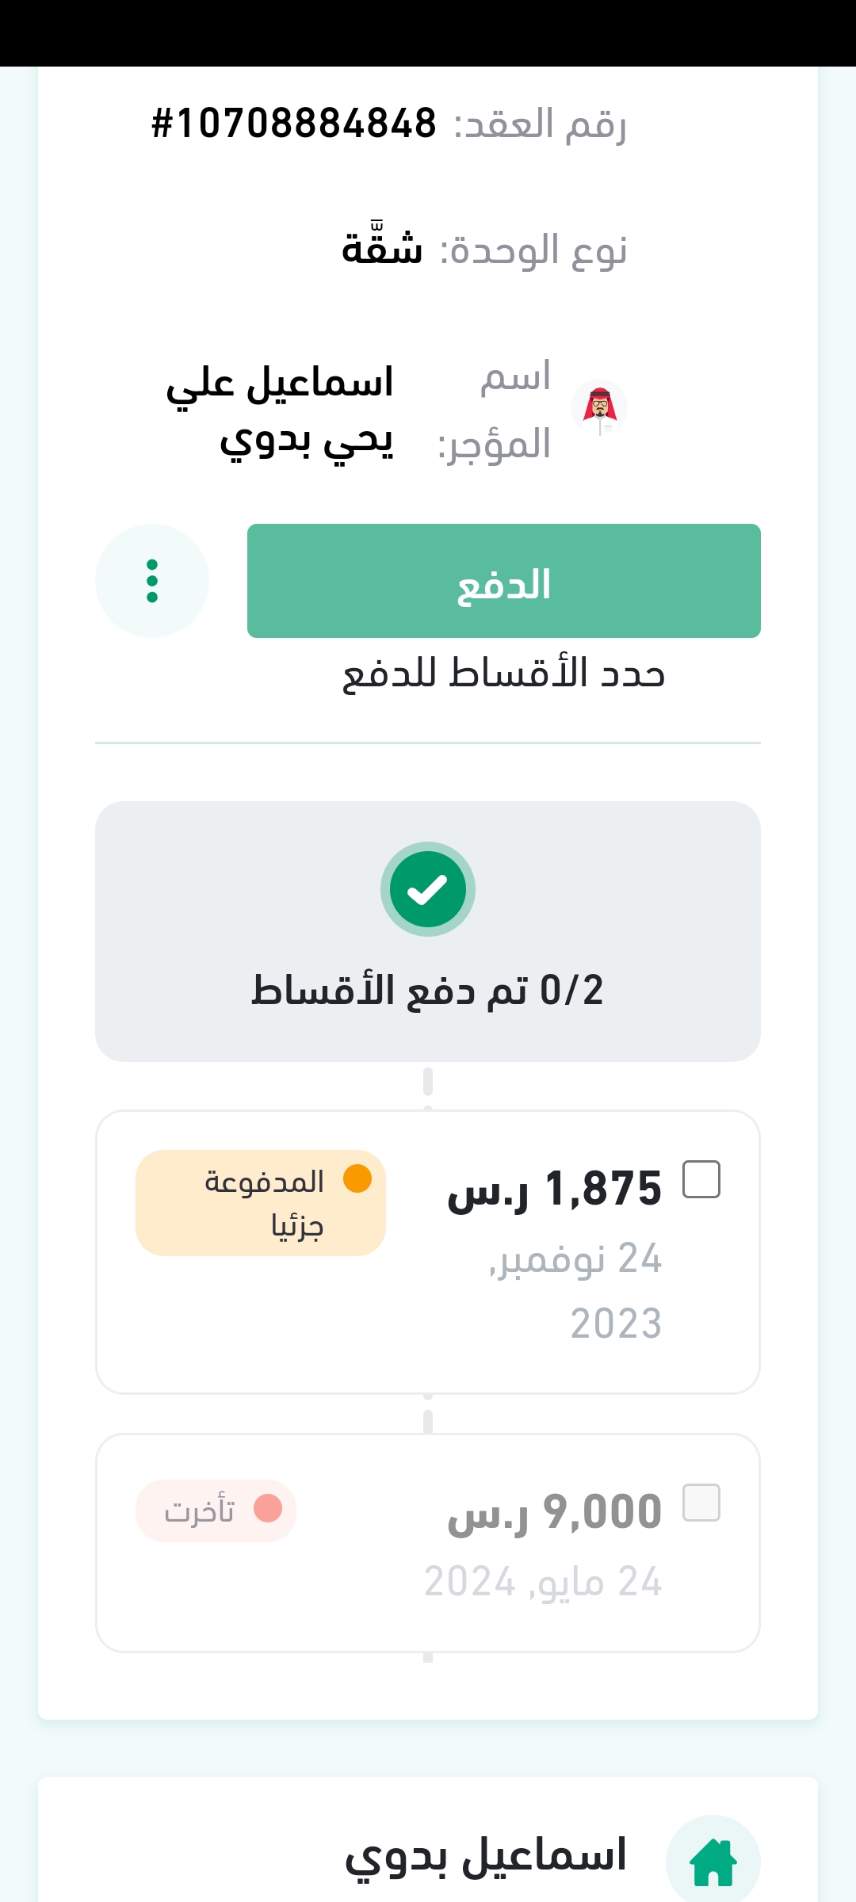This screenshot has width=856, height=1902.
Task: Click the landlord avatar icon
Action: coord(599,407)
